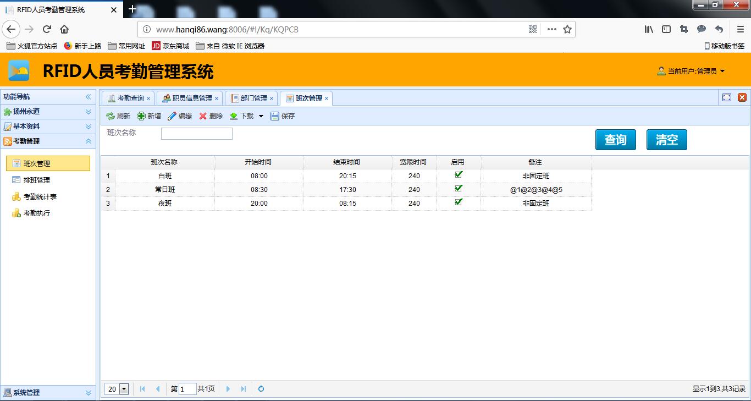Click the pagination reload icon

tap(261, 389)
